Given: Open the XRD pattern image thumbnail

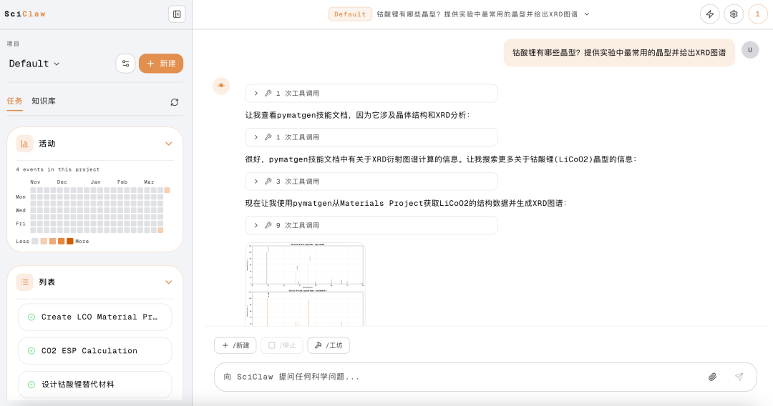Looking at the screenshot, I should click(x=305, y=284).
